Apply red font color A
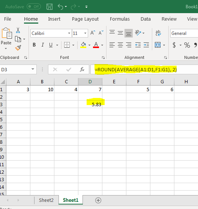This screenshot has height=209, width=198. click(x=96, y=45)
